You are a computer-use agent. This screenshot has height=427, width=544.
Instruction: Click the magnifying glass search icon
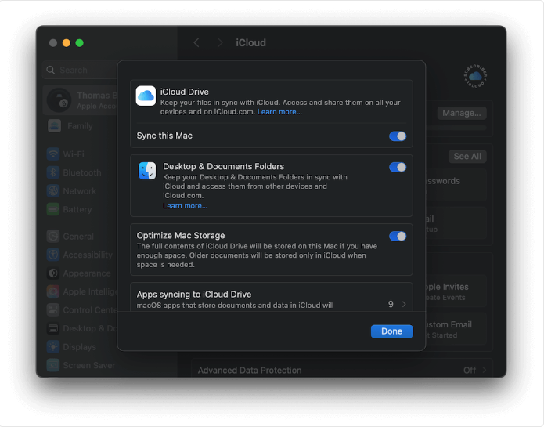pos(51,71)
